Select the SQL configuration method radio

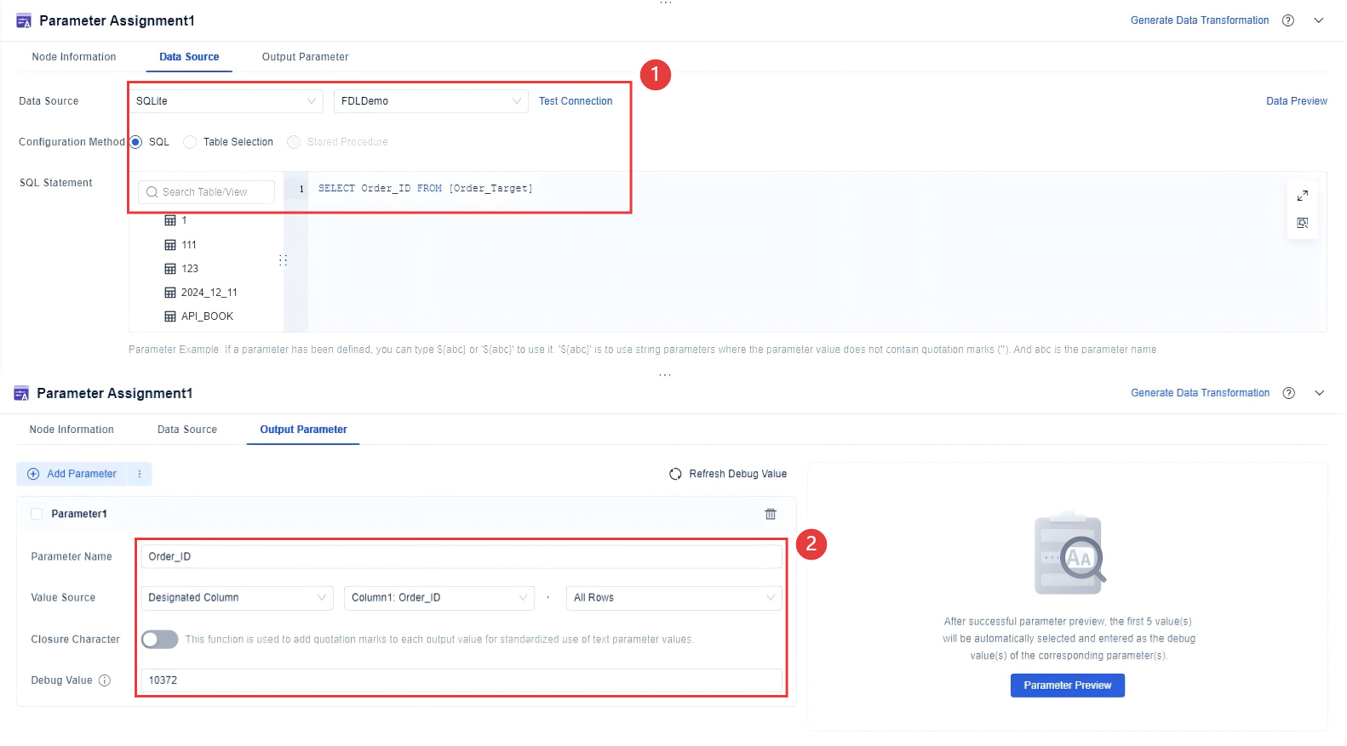136,142
